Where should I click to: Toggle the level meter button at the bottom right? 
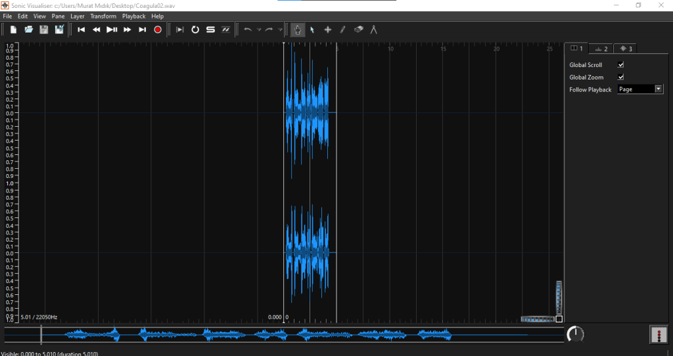(x=658, y=334)
